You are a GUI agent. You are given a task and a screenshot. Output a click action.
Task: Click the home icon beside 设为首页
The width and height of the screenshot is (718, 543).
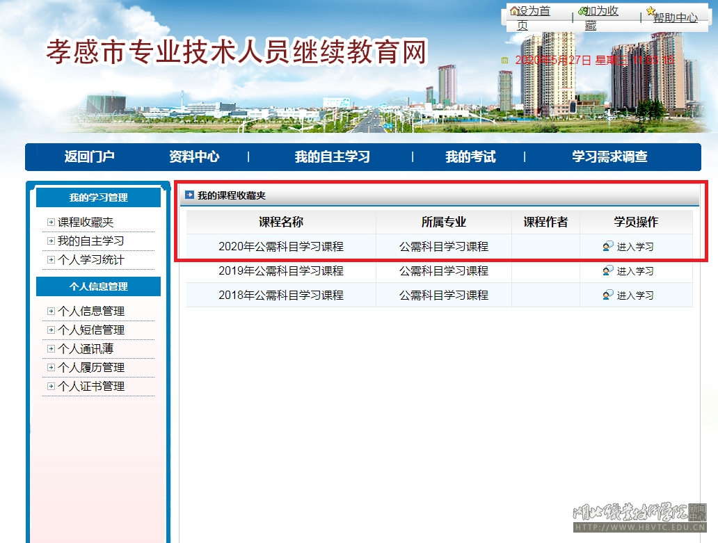[514, 11]
